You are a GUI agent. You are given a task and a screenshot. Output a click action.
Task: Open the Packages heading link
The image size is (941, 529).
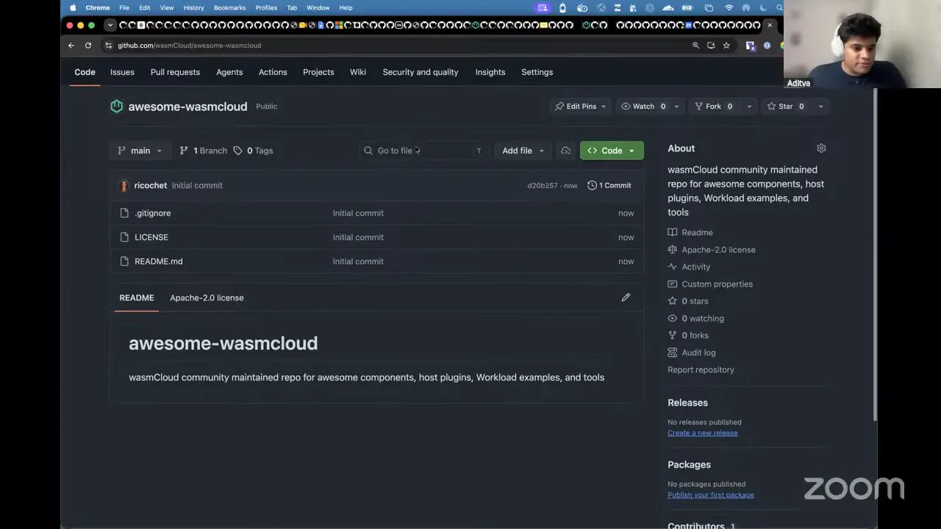[x=689, y=465]
